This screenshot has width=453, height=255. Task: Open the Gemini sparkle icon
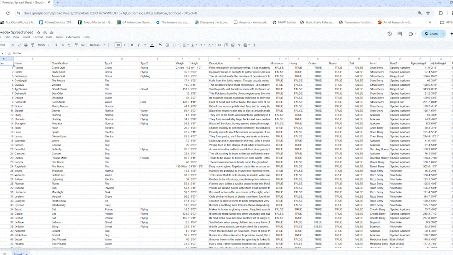[x=452, y=34]
